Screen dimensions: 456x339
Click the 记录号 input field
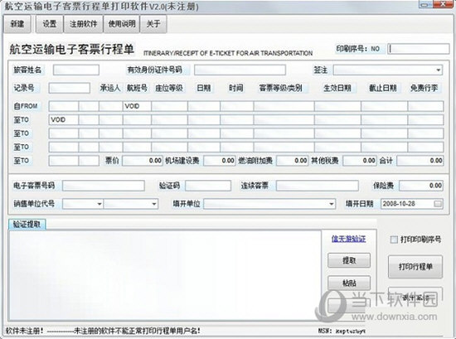tap(69, 88)
